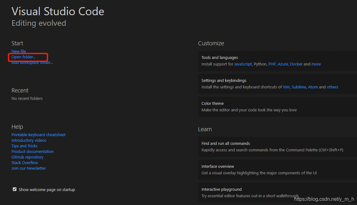Click others in Settings and keybindings

[332, 87]
